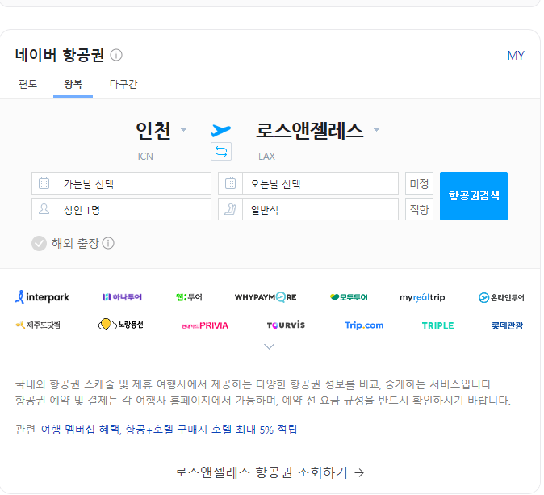Click the 로스앤젤레스 destination city name

(309, 131)
